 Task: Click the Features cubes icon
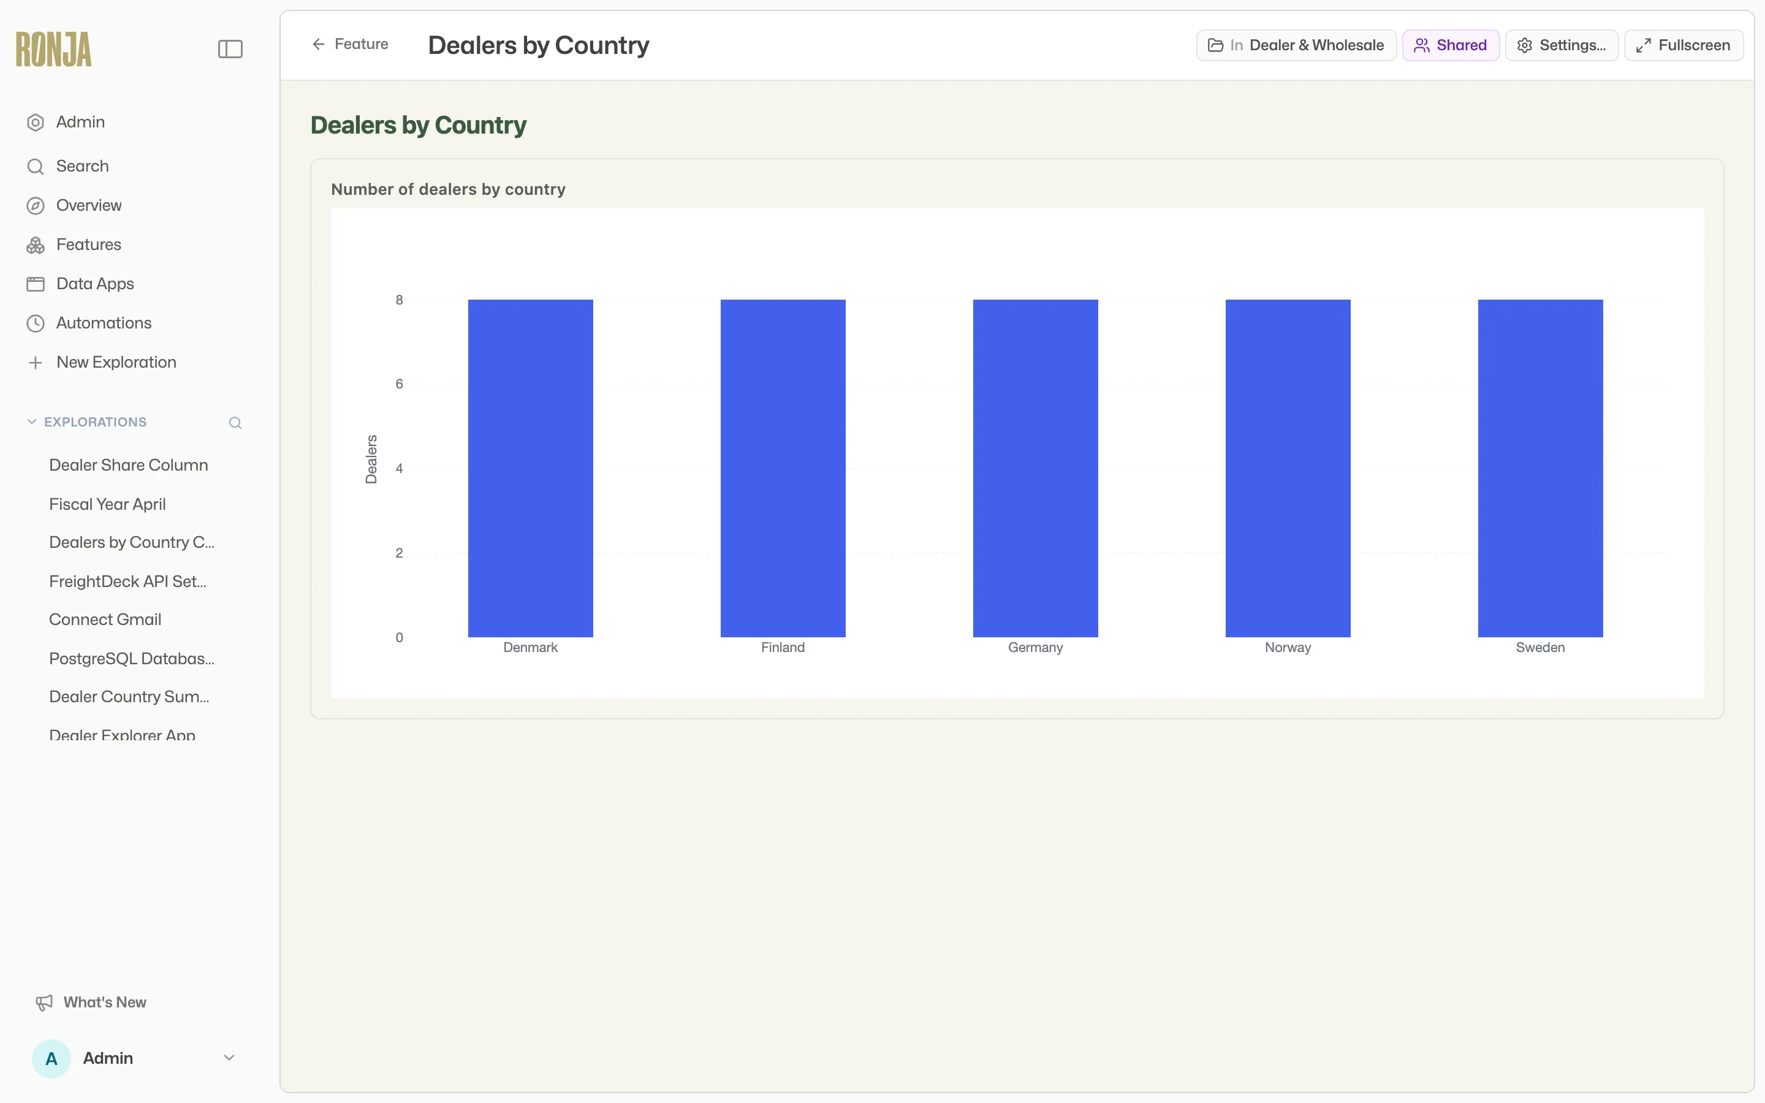point(35,245)
